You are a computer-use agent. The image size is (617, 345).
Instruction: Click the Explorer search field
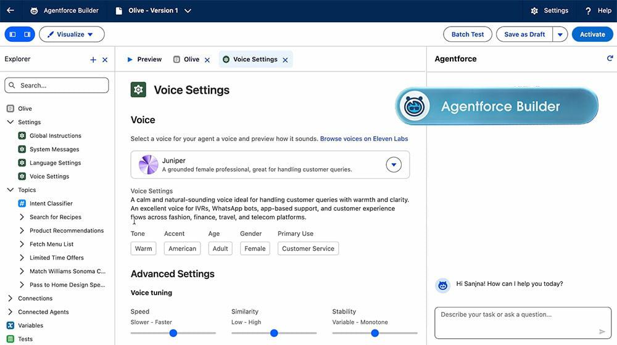[x=57, y=85]
